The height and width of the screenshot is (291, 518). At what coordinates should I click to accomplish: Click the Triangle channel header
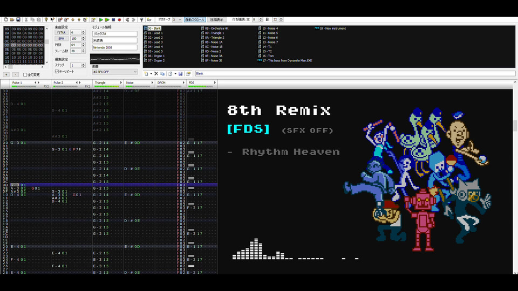108,85
